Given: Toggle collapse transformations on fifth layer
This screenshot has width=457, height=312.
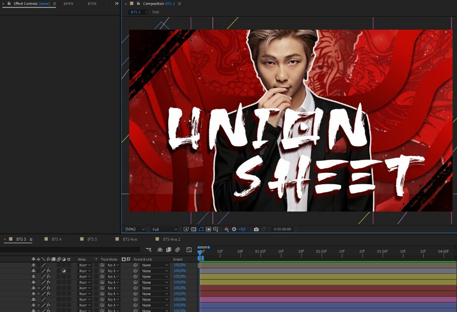Looking at the screenshot, I should 39,288.
